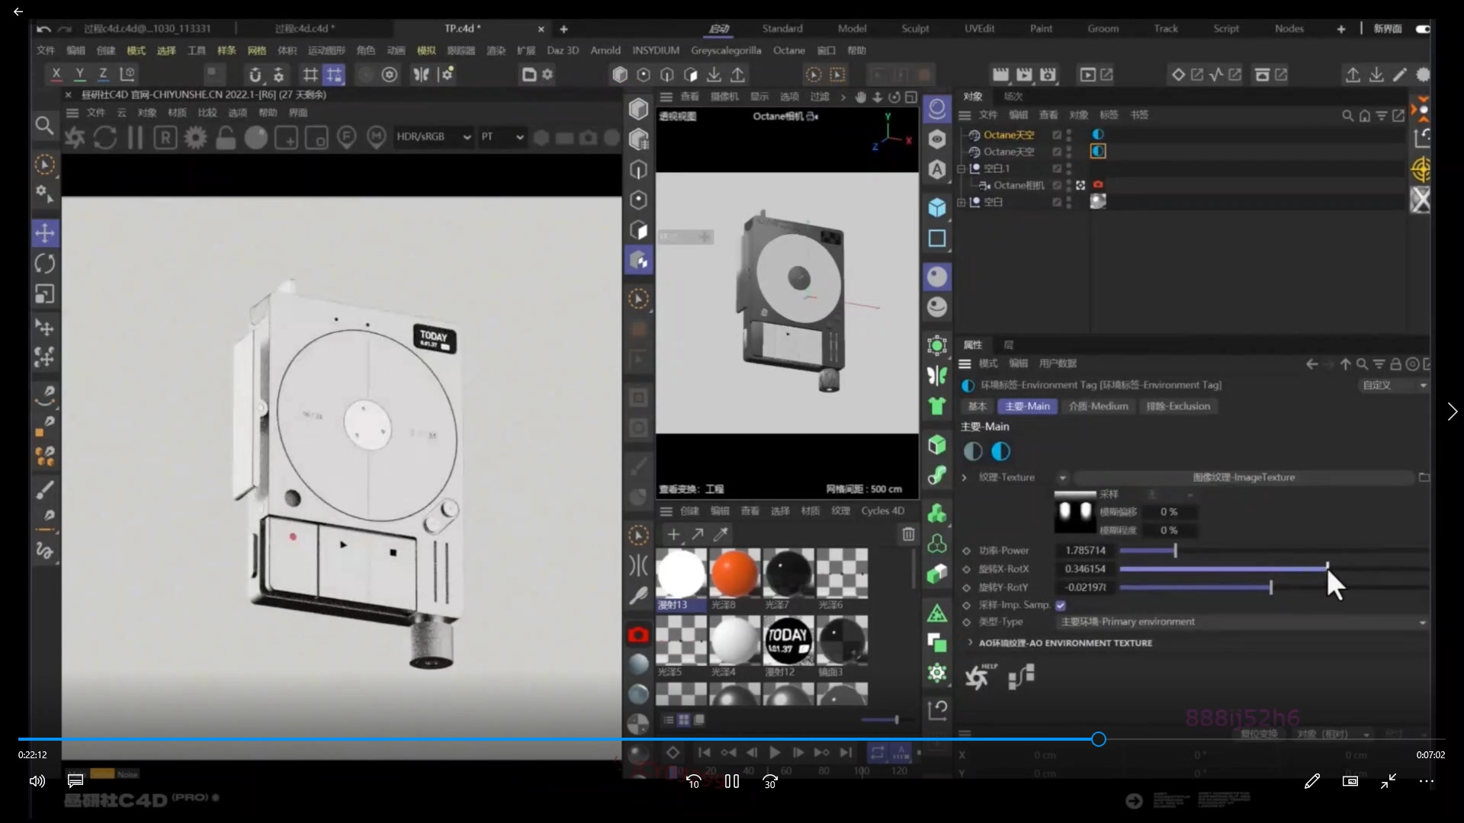
Task: Delete the material using the trash icon
Action: [907, 534]
